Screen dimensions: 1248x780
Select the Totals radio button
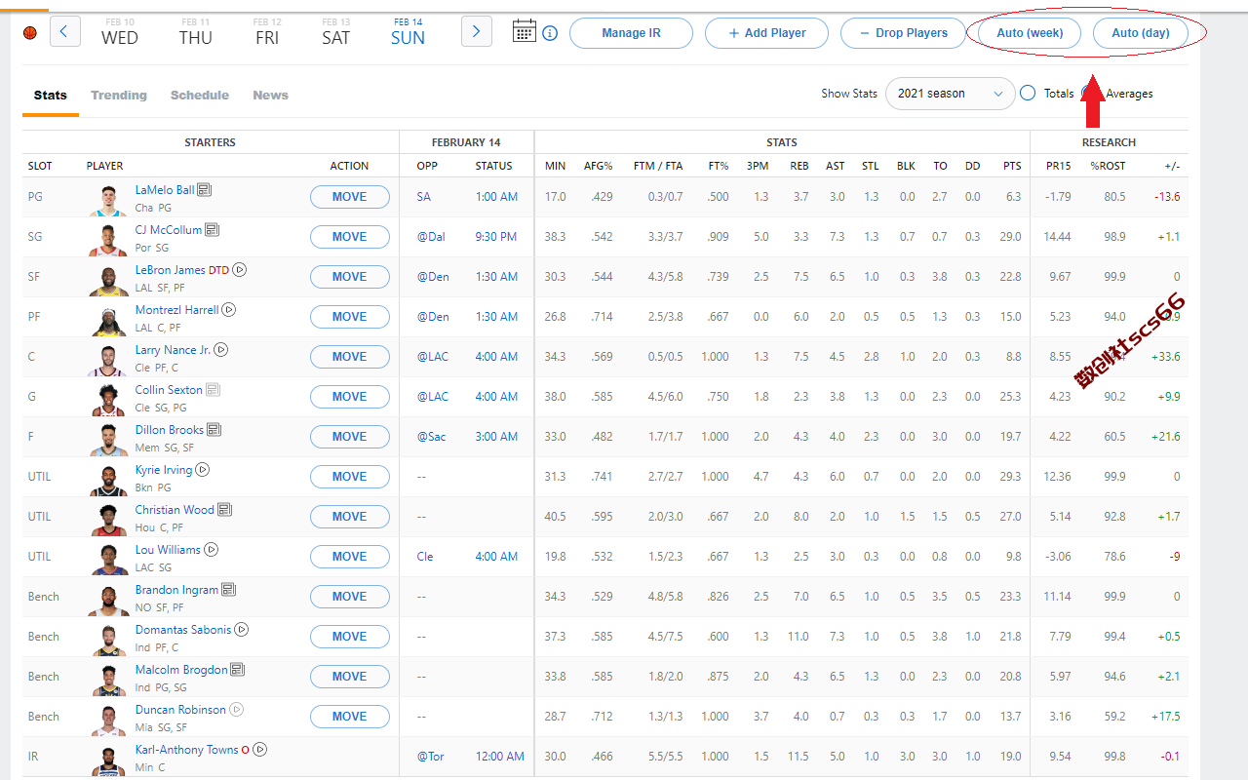(x=1028, y=94)
